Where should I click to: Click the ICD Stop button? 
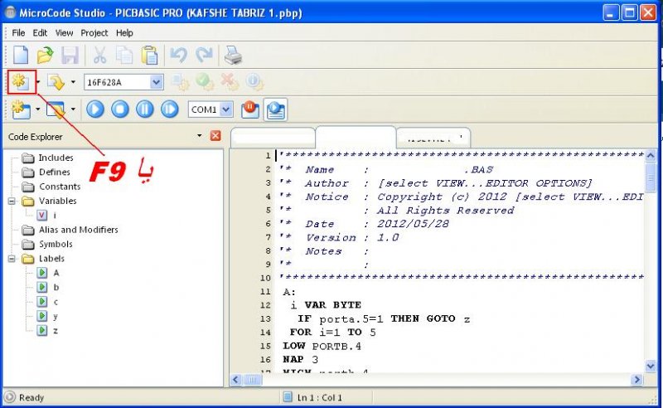coord(120,109)
